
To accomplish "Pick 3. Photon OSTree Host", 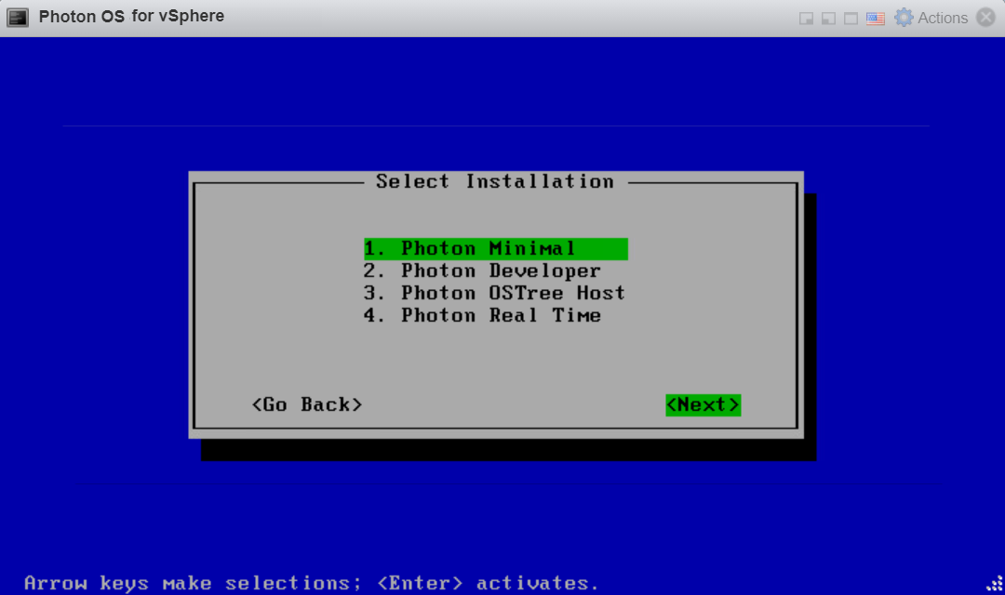I will point(494,294).
